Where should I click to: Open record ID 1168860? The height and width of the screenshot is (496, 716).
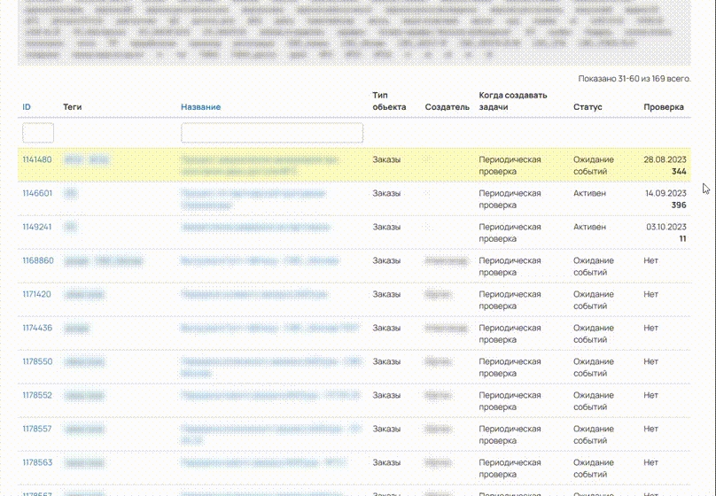click(38, 261)
